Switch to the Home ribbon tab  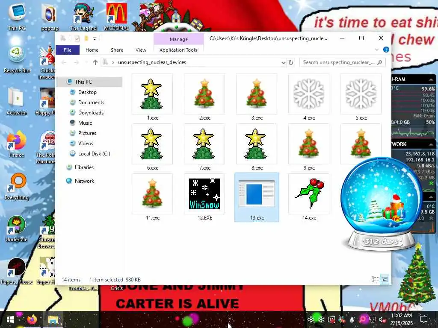pos(92,50)
